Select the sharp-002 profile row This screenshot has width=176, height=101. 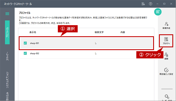(86, 53)
